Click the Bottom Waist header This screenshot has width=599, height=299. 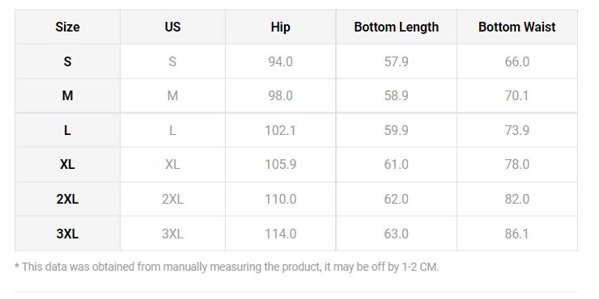517,27
